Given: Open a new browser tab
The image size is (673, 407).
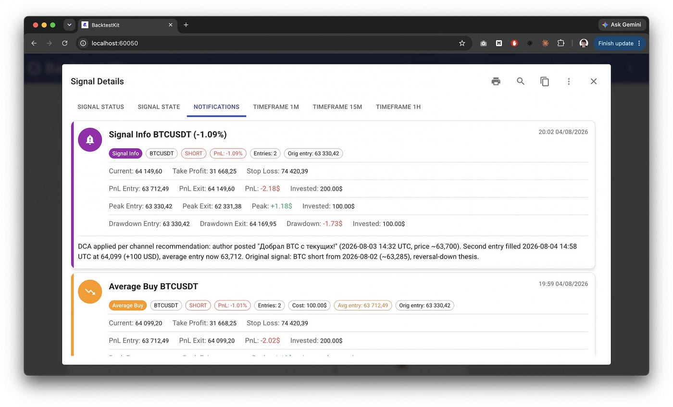Looking at the screenshot, I should (x=186, y=25).
